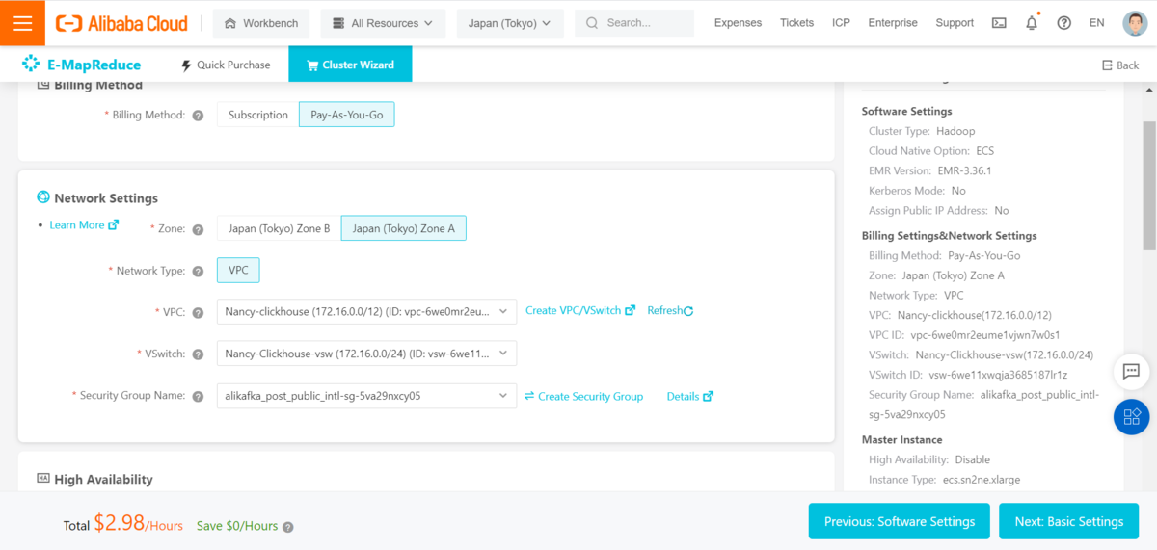Click Instance Type: ecs.sn2ne.xlarge text
This screenshot has width=1157, height=550.
pyautogui.click(x=945, y=480)
